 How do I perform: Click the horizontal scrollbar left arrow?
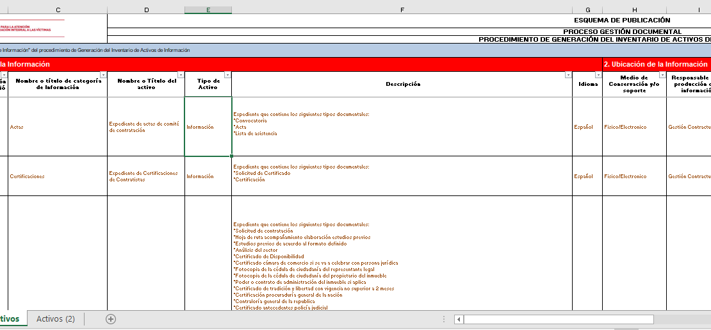[x=459, y=319]
